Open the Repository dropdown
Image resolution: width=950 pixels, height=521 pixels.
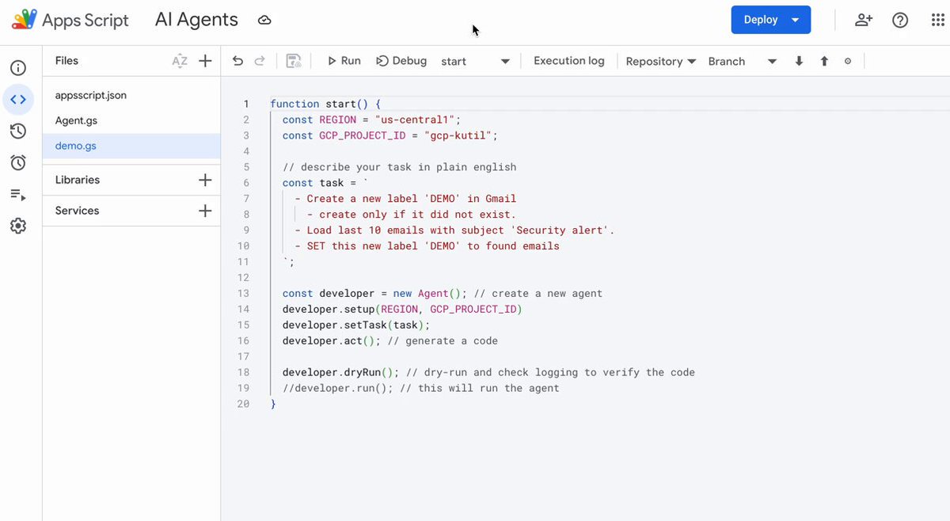coord(660,61)
